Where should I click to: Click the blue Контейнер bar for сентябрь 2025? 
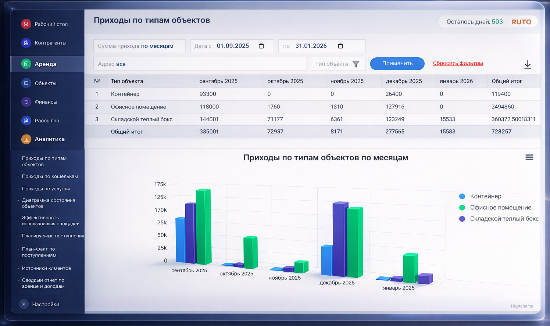(x=180, y=239)
